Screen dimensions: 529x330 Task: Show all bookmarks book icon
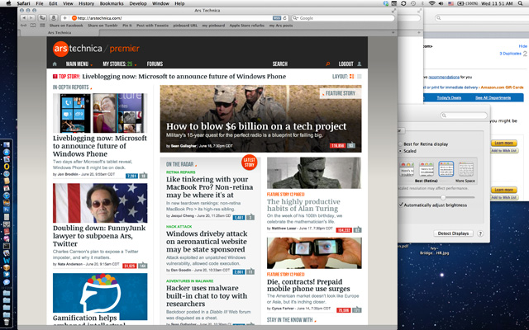coord(33,26)
